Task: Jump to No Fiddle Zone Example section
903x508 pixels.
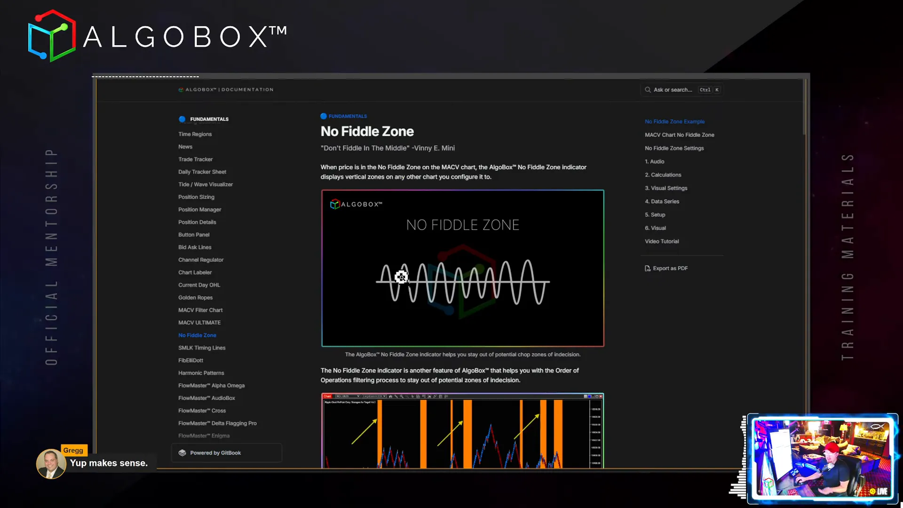Action: tap(674, 121)
